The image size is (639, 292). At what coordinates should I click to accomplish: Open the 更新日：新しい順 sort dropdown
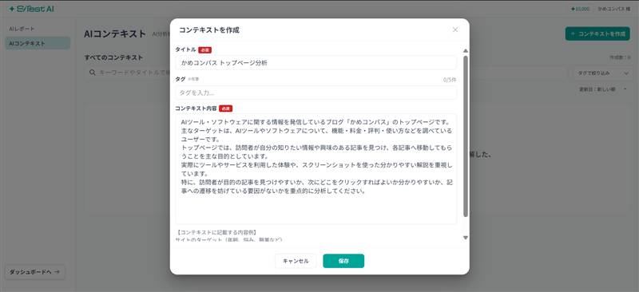tap(602, 89)
